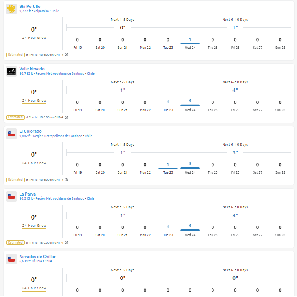Select Wed 24 snow bar for Valle Nevado
Viewport: 297px width, 297px height.
coord(190,105)
